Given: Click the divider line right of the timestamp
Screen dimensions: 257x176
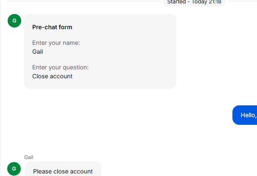Looking at the screenshot, I should [242, 1].
